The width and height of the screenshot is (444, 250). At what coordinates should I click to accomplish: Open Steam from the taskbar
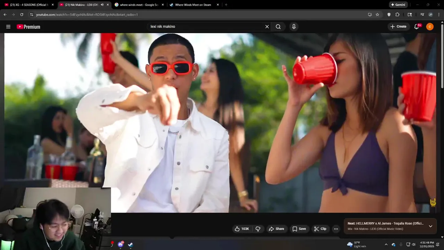tap(130, 244)
